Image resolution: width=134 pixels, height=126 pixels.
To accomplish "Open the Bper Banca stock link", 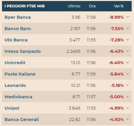I will tap(18, 17).
